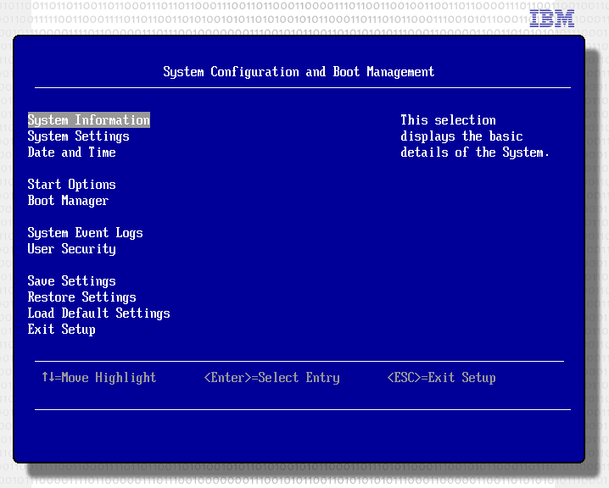The image size is (609, 488).
Task: Select Boot Manager from the list
Action: (68, 201)
